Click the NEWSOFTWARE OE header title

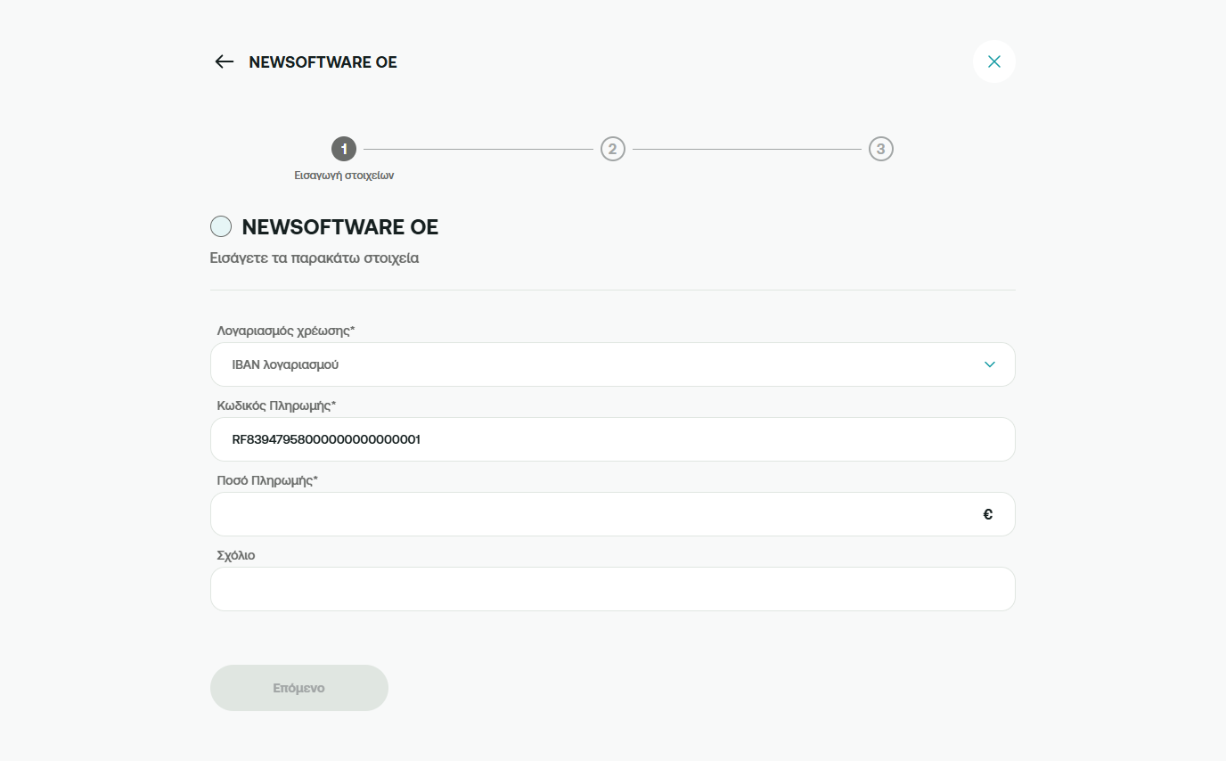click(323, 62)
